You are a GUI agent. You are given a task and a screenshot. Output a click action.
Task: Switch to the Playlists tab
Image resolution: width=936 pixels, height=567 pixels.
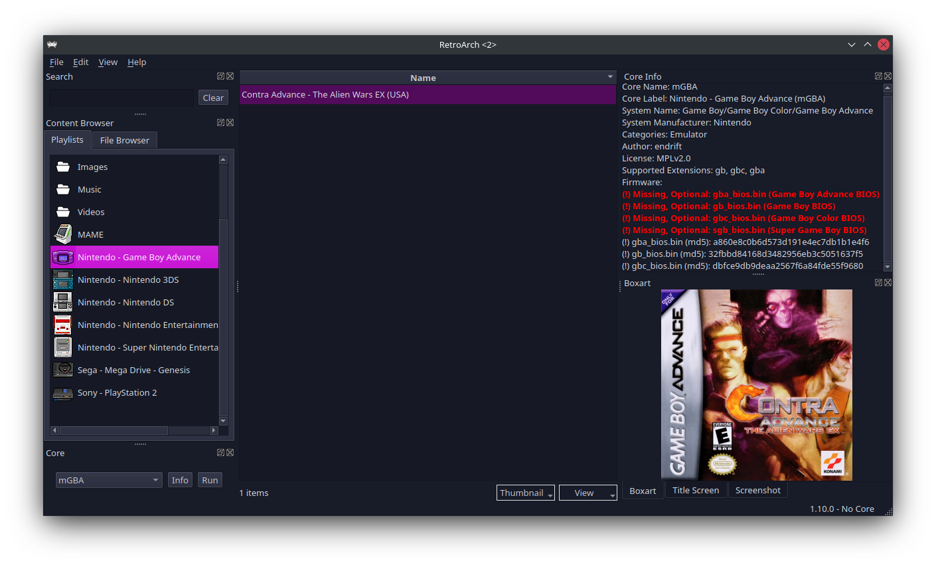pyautogui.click(x=68, y=139)
